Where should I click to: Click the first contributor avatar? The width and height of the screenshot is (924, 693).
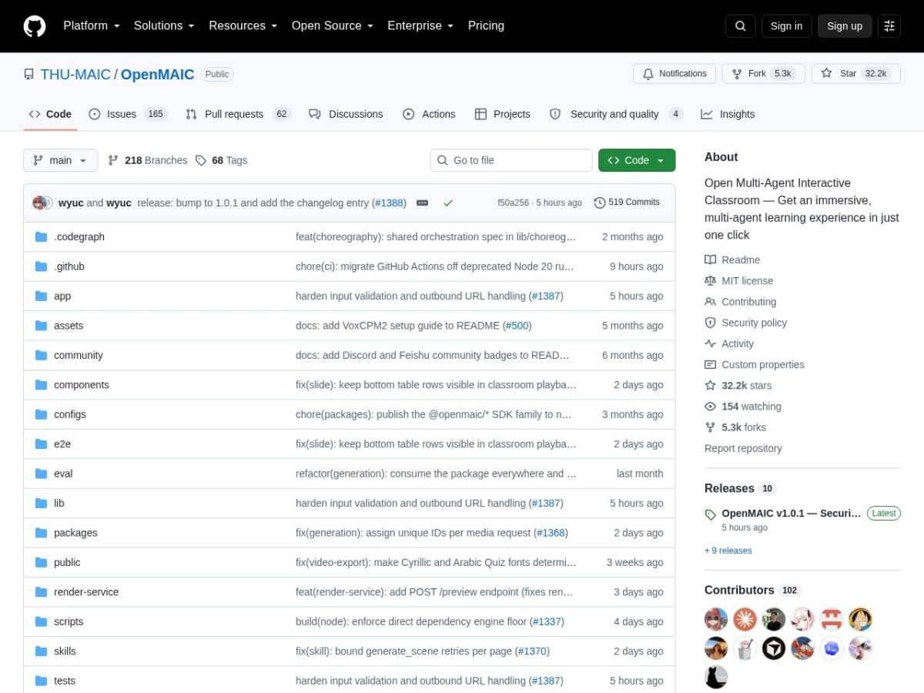(716, 619)
